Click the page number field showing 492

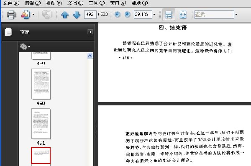tap(90, 15)
